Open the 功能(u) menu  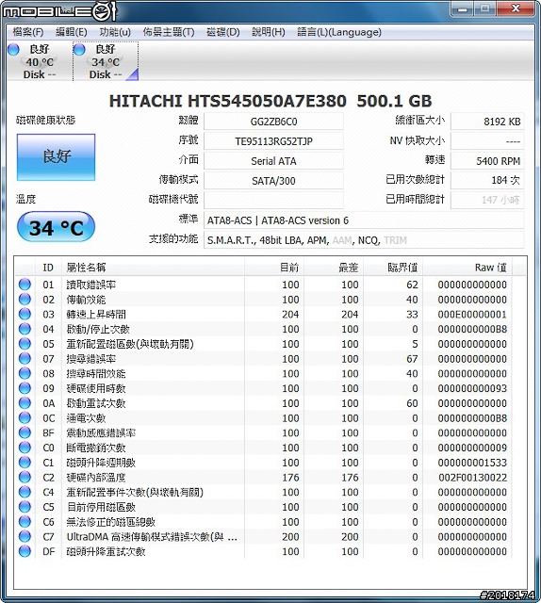pos(115,32)
